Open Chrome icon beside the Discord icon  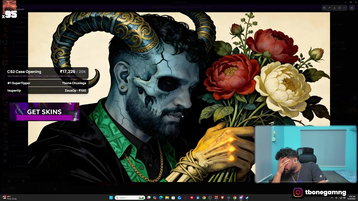tap(235, 198)
